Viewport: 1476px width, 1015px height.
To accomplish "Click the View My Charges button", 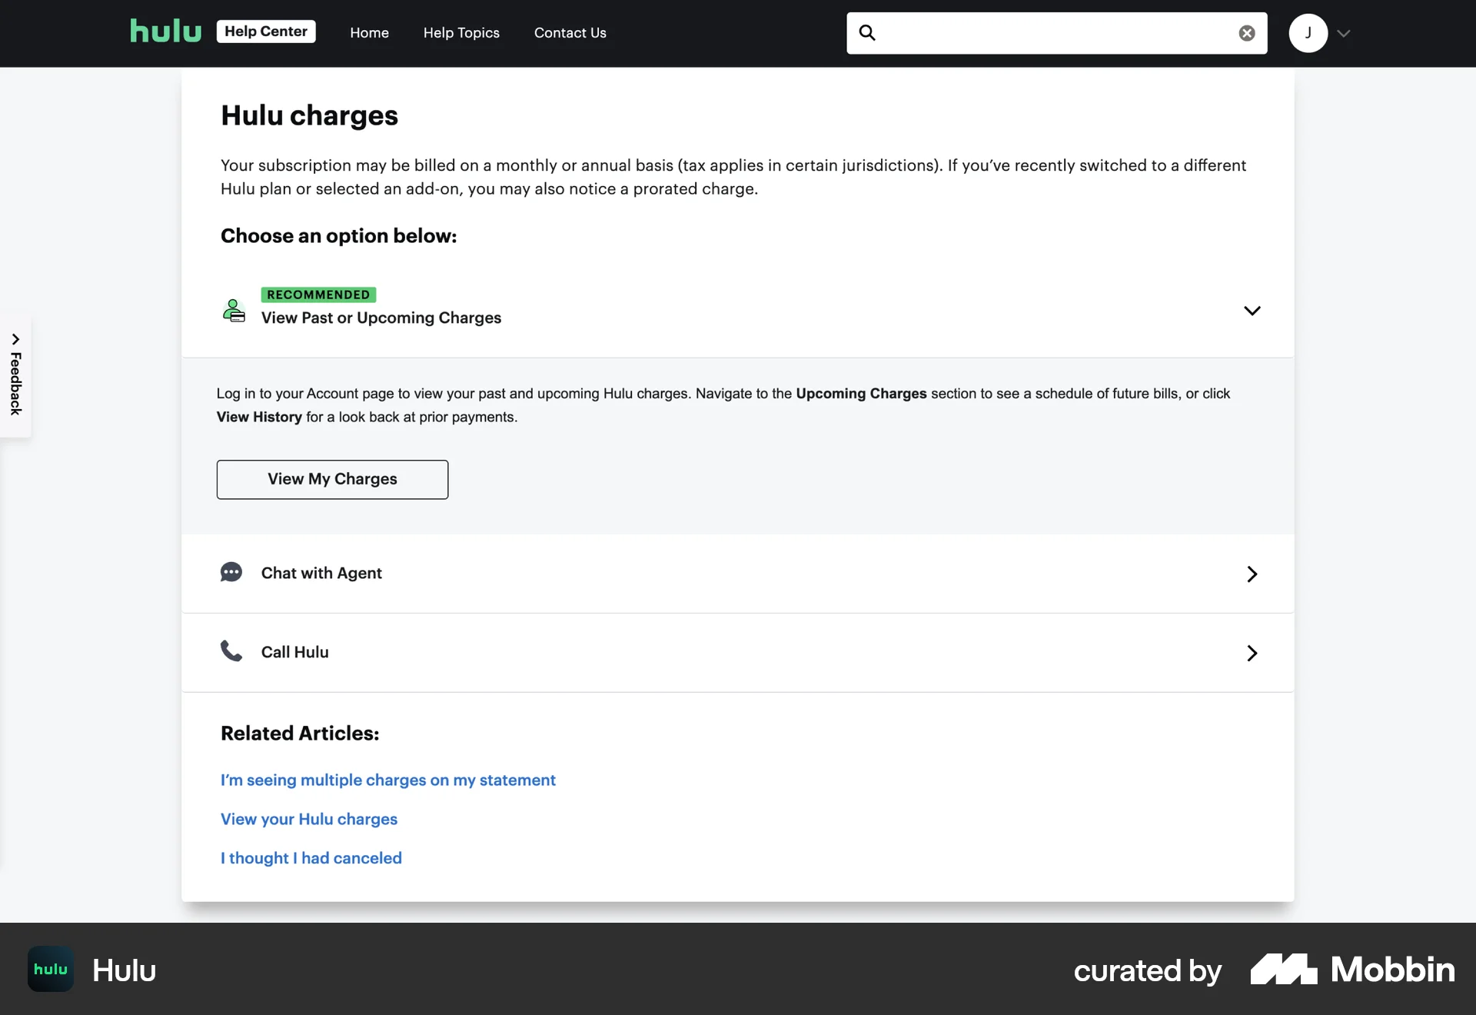I will (x=332, y=479).
